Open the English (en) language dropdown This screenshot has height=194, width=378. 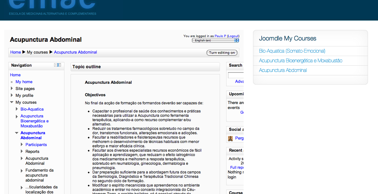(215, 40)
